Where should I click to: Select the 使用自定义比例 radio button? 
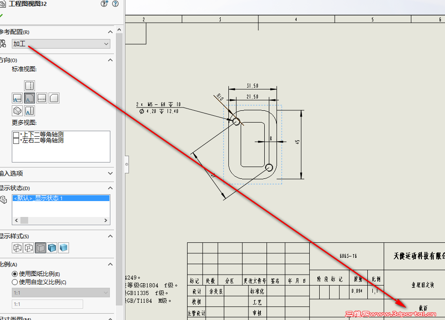pyautogui.click(x=15, y=282)
